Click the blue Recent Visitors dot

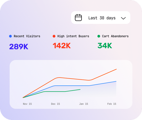point(10,36)
